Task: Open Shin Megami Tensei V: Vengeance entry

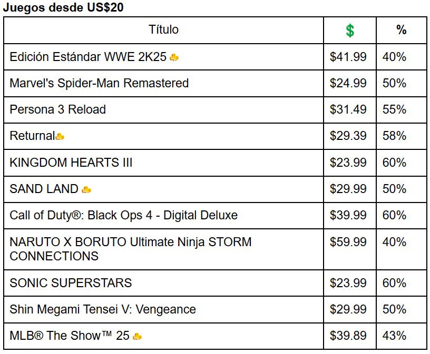Action: click(x=103, y=309)
